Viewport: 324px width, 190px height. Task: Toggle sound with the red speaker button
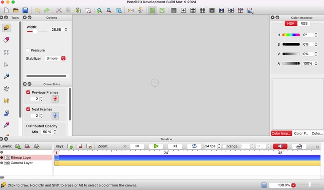[280, 146]
